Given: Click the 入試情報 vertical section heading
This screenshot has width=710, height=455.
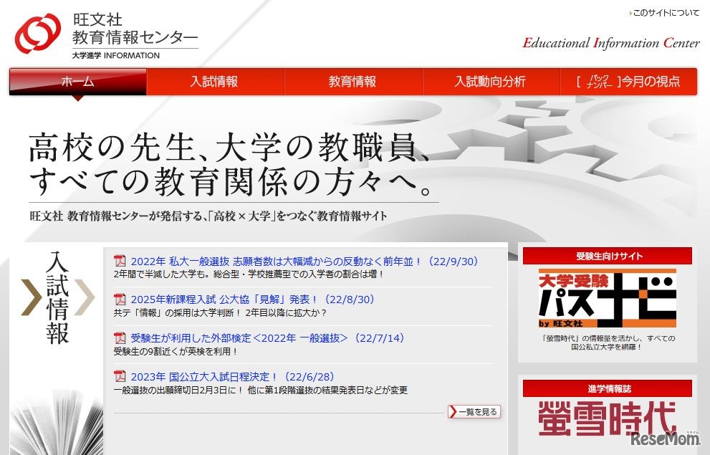Looking at the screenshot, I should [57, 297].
